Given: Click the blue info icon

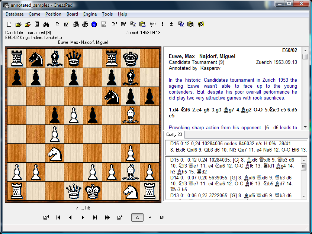Looking at the screenshot, I should tap(94, 25).
